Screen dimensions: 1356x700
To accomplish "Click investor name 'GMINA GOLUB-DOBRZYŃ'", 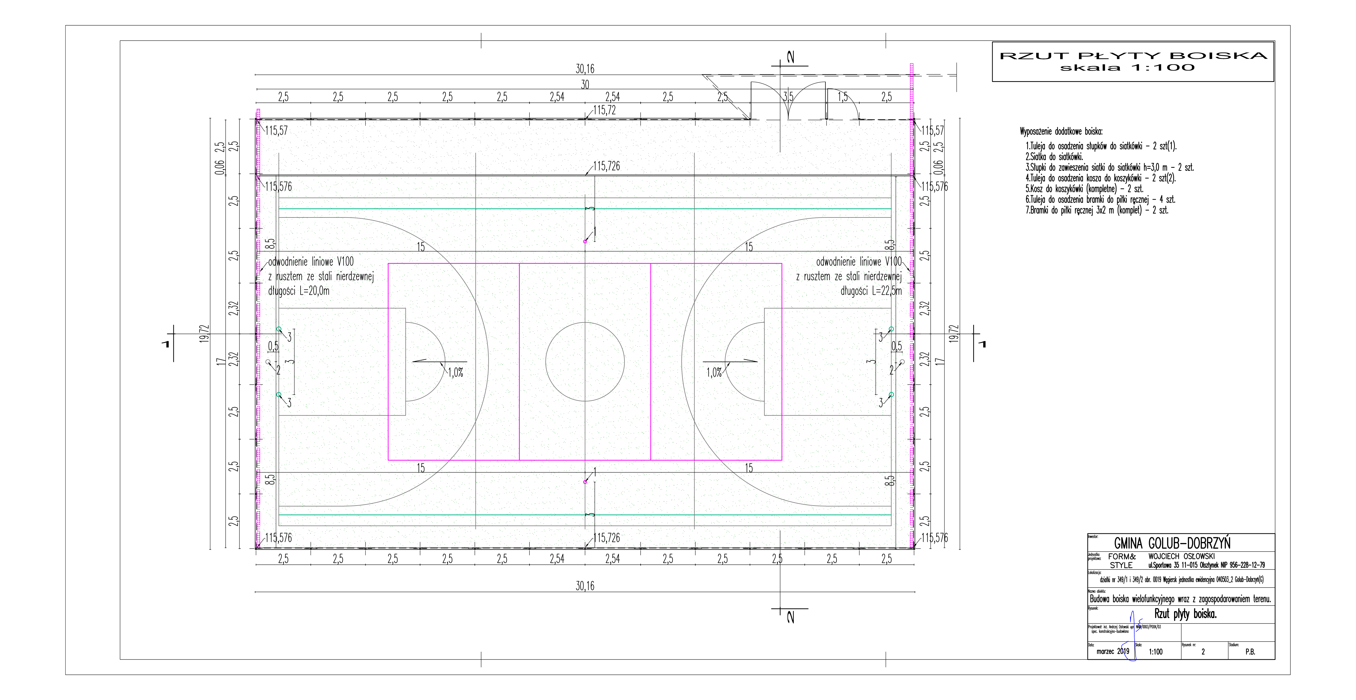I will tap(1172, 543).
